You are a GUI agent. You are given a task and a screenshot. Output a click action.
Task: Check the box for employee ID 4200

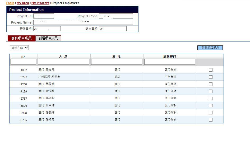pyautogui.click(x=211, y=84)
